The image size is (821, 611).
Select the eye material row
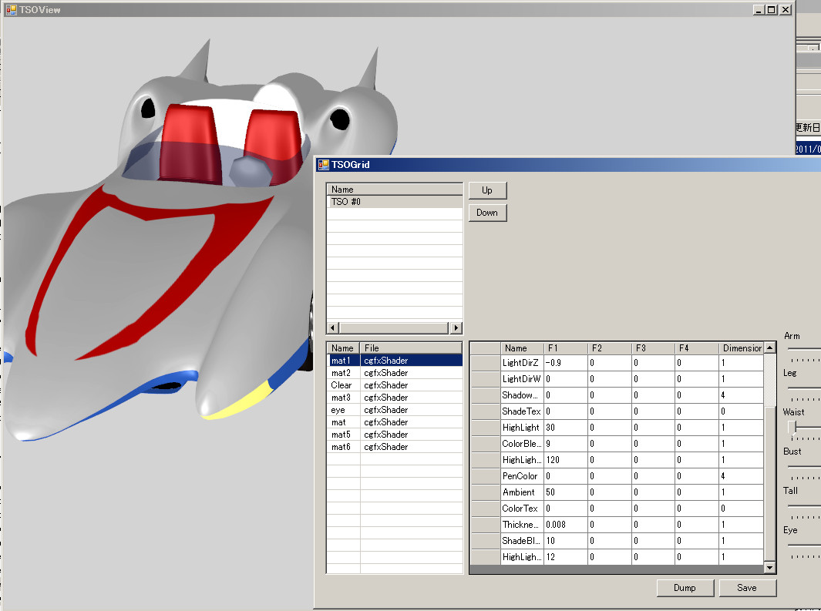[x=342, y=410]
